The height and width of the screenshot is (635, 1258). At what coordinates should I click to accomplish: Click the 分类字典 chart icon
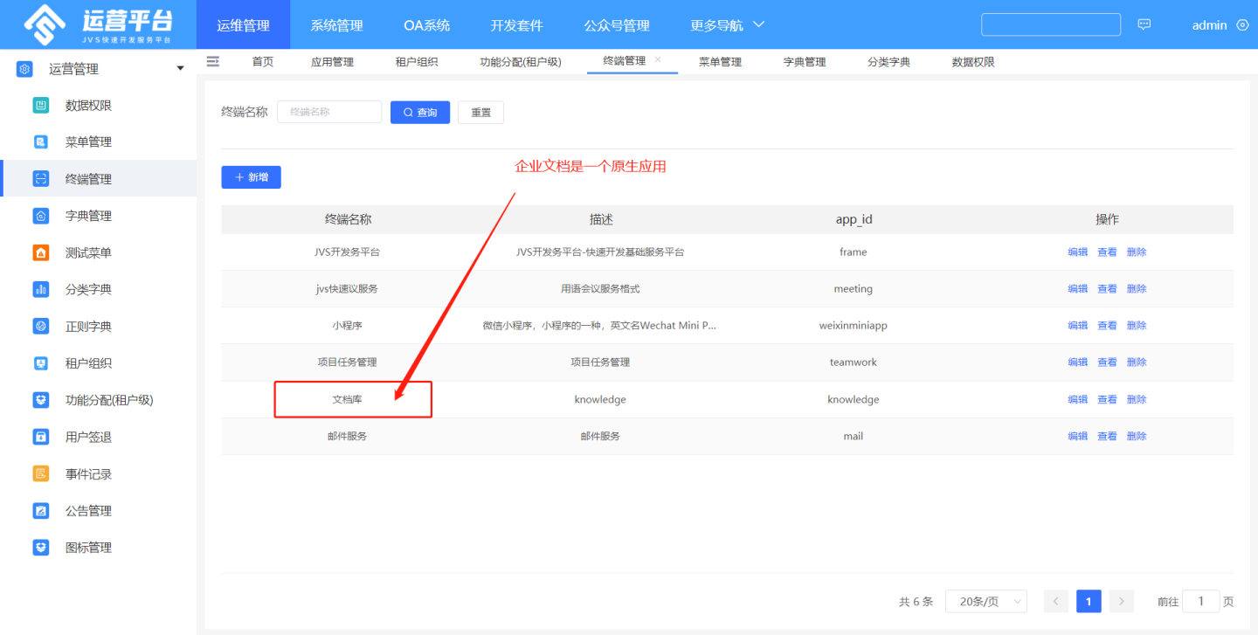point(41,290)
